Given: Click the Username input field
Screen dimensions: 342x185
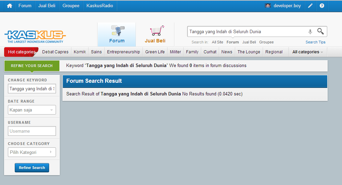Looking at the screenshot, I should [32, 131].
